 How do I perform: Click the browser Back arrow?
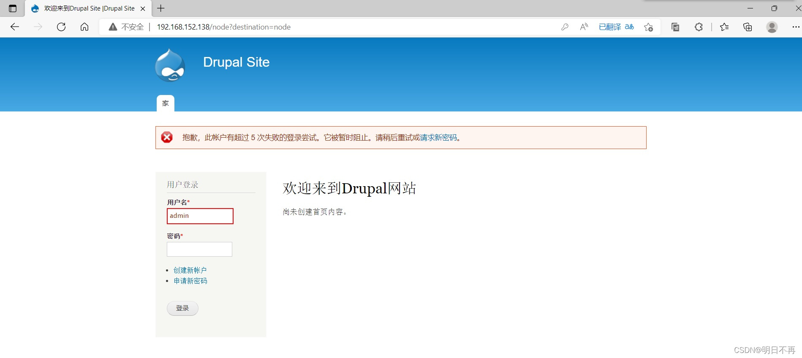coord(15,27)
